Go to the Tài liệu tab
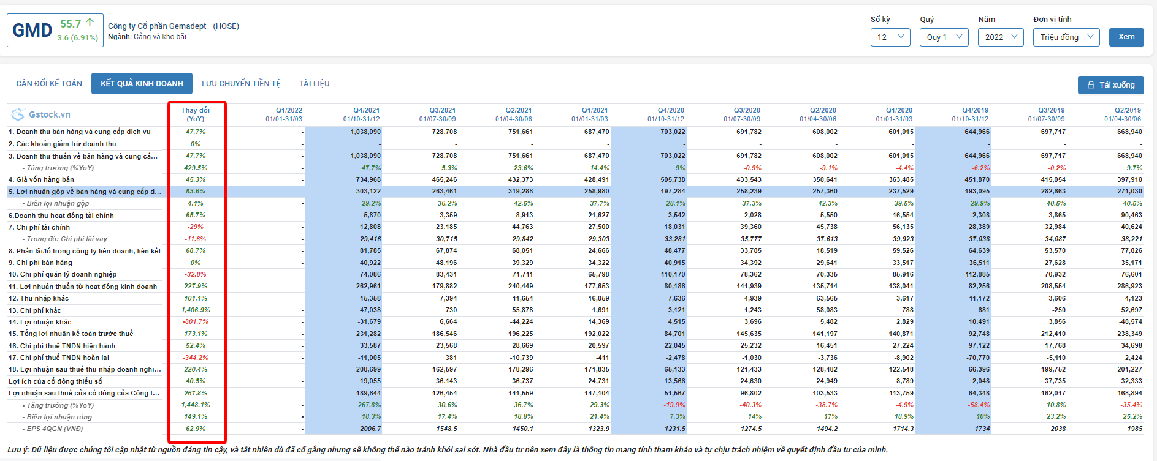1157x461 pixels. pyautogui.click(x=314, y=84)
